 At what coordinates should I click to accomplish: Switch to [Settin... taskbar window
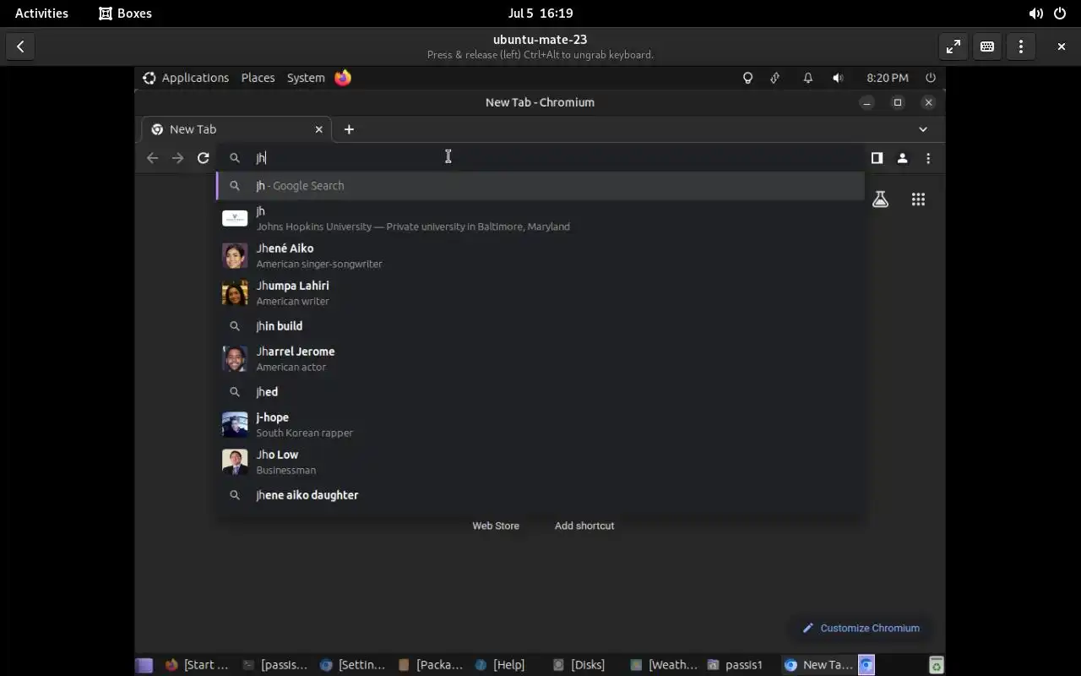[352, 665]
